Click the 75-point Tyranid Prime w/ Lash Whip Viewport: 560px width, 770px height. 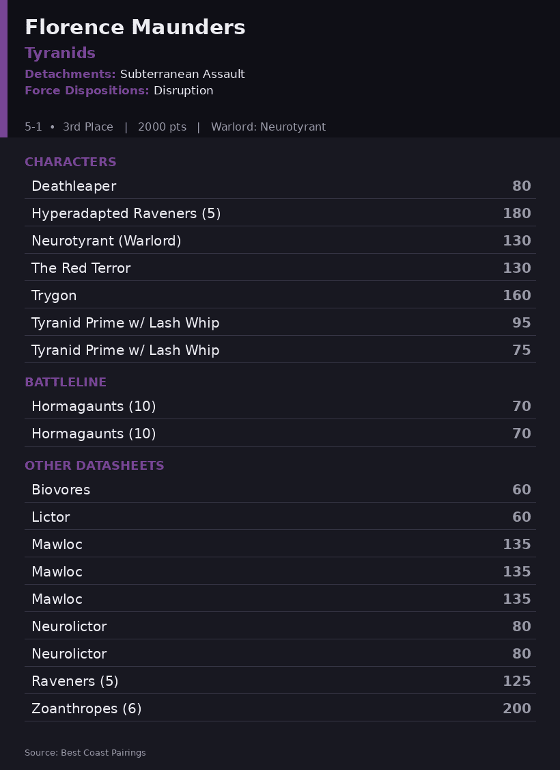280,350
